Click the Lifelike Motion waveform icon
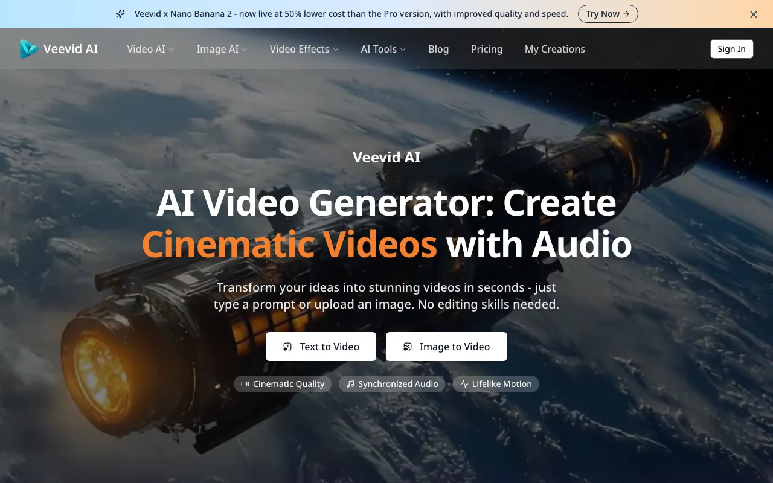 [464, 384]
